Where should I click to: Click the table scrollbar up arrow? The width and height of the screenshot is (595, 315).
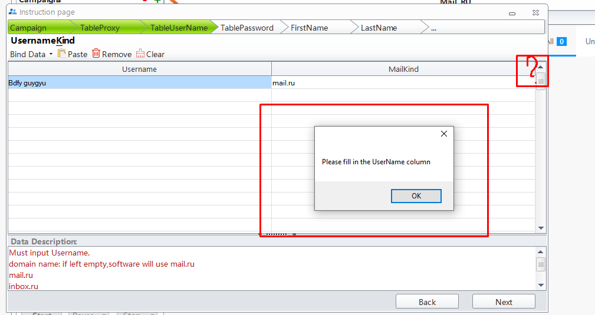pyautogui.click(x=541, y=67)
